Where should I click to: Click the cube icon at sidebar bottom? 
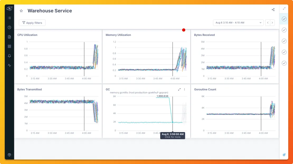9,155
